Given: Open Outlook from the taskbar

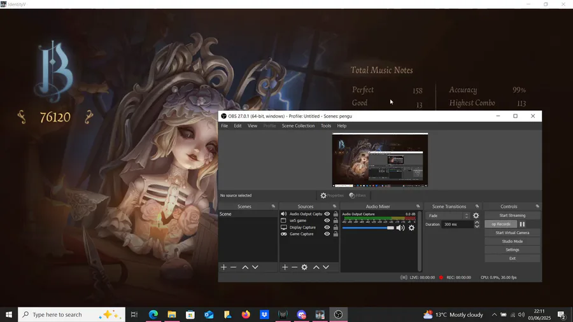Looking at the screenshot, I should (x=209, y=314).
